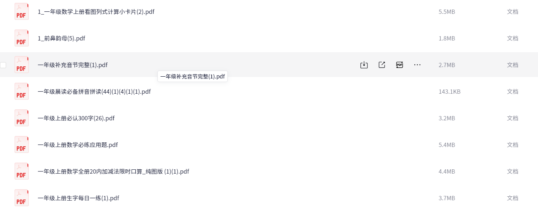This screenshot has width=538, height=213.
Task: Click the download icon for 一年级补充音节完整(1).pdf
Action: pyautogui.click(x=364, y=65)
